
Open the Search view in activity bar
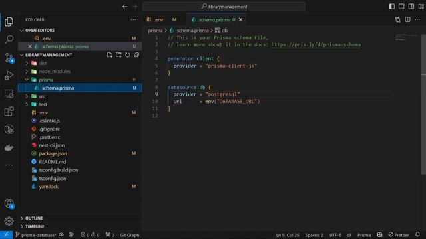tap(9, 39)
